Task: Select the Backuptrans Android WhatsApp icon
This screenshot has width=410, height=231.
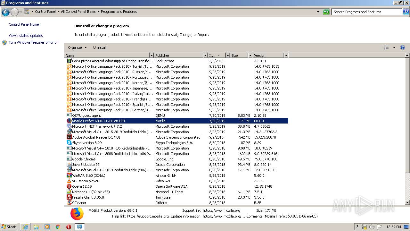Action: pyautogui.click(x=69, y=61)
